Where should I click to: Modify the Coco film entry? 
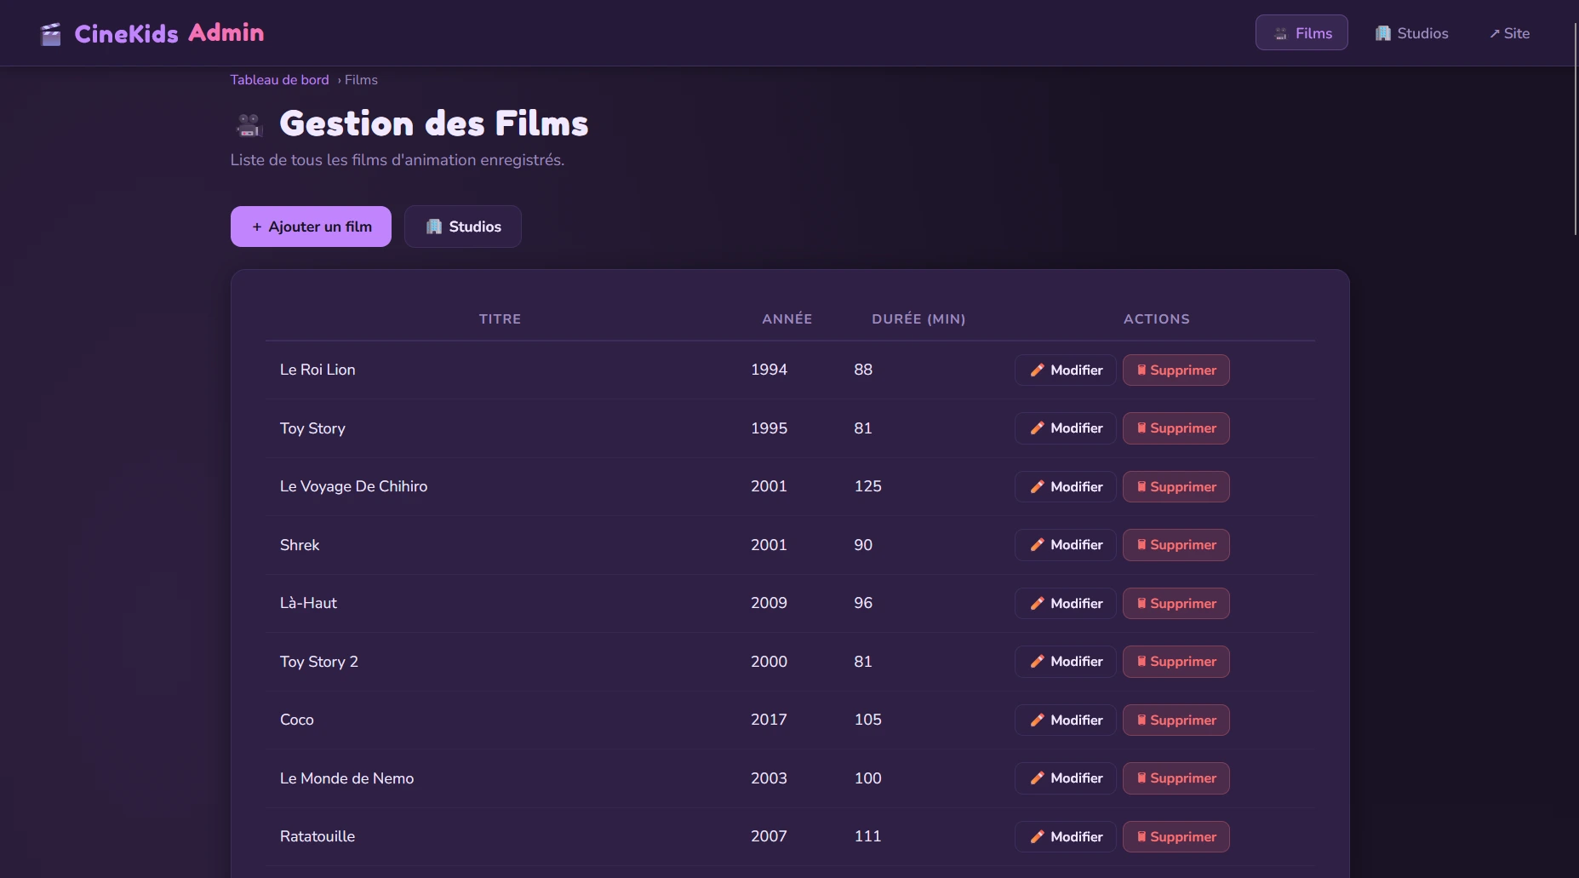[1065, 720]
